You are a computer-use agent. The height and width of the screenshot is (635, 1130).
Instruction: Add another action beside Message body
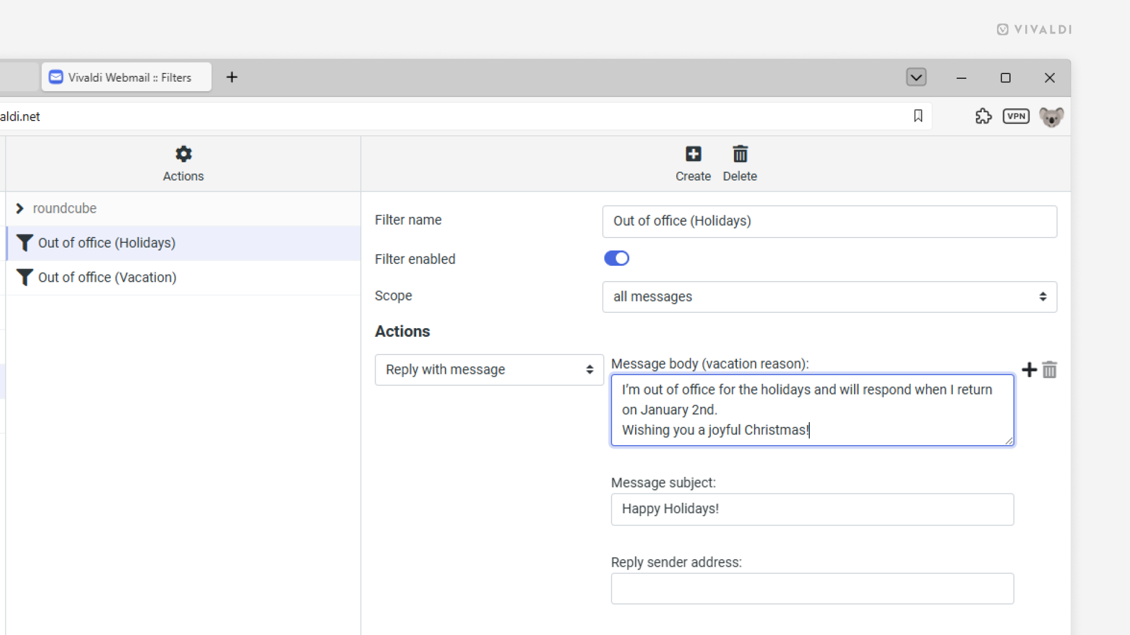click(x=1030, y=370)
